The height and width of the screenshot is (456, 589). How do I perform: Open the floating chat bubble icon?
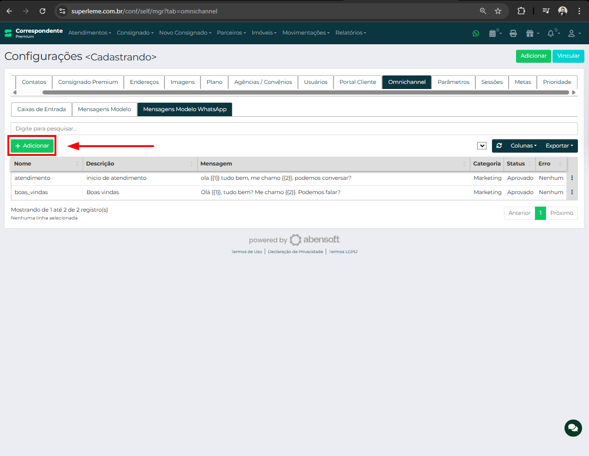[x=573, y=428]
